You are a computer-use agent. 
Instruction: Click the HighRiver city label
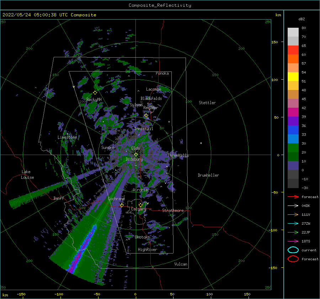pyautogui.click(x=147, y=250)
